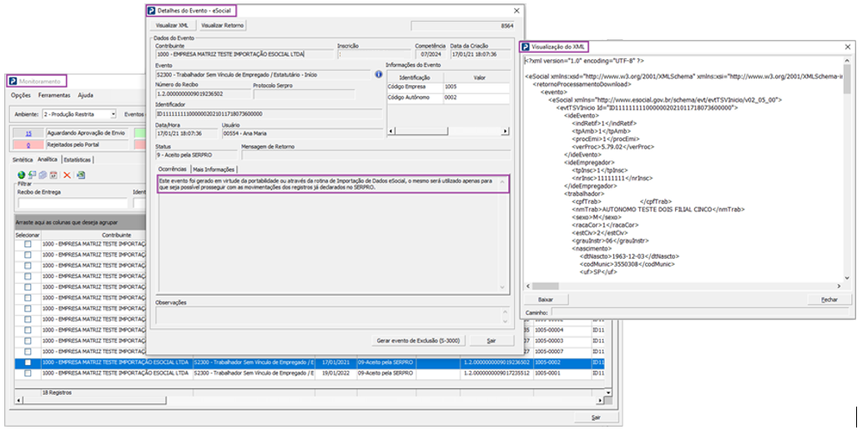Click the 1005-0001 cell in the grid
This screenshot has height=430, width=862.
click(562, 373)
